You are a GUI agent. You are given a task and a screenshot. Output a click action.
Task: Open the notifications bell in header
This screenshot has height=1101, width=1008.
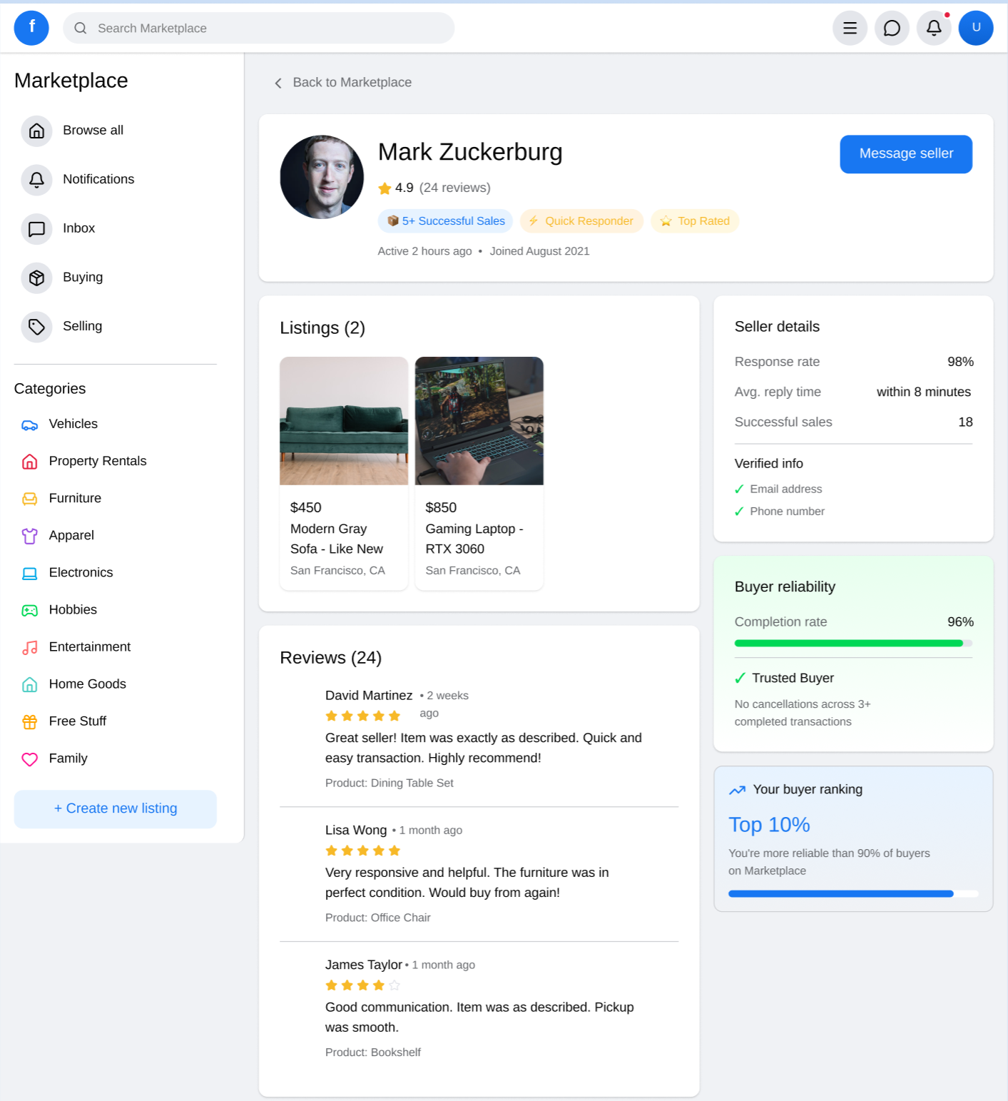(934, 28)
